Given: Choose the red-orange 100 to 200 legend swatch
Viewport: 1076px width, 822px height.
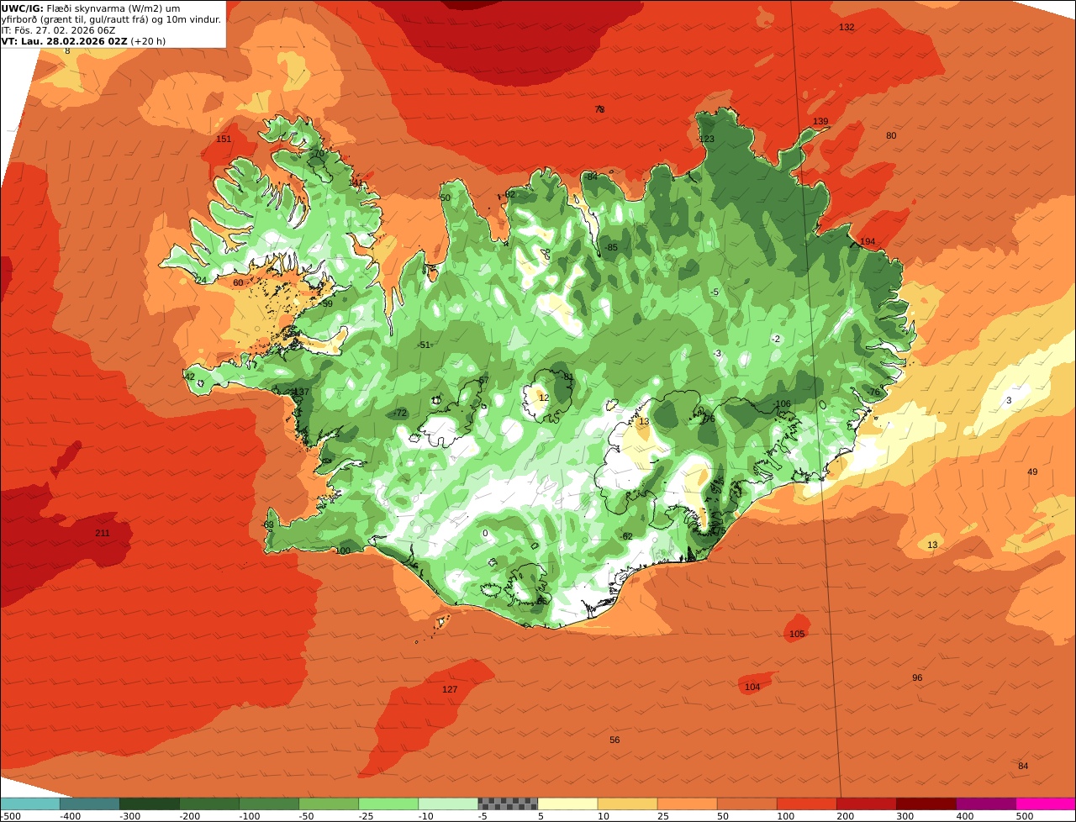Looking at the screenshot, I should coord(807,804).
